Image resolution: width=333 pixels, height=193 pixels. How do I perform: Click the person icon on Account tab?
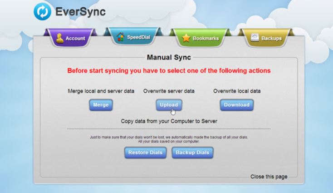(x=60, y=38)
